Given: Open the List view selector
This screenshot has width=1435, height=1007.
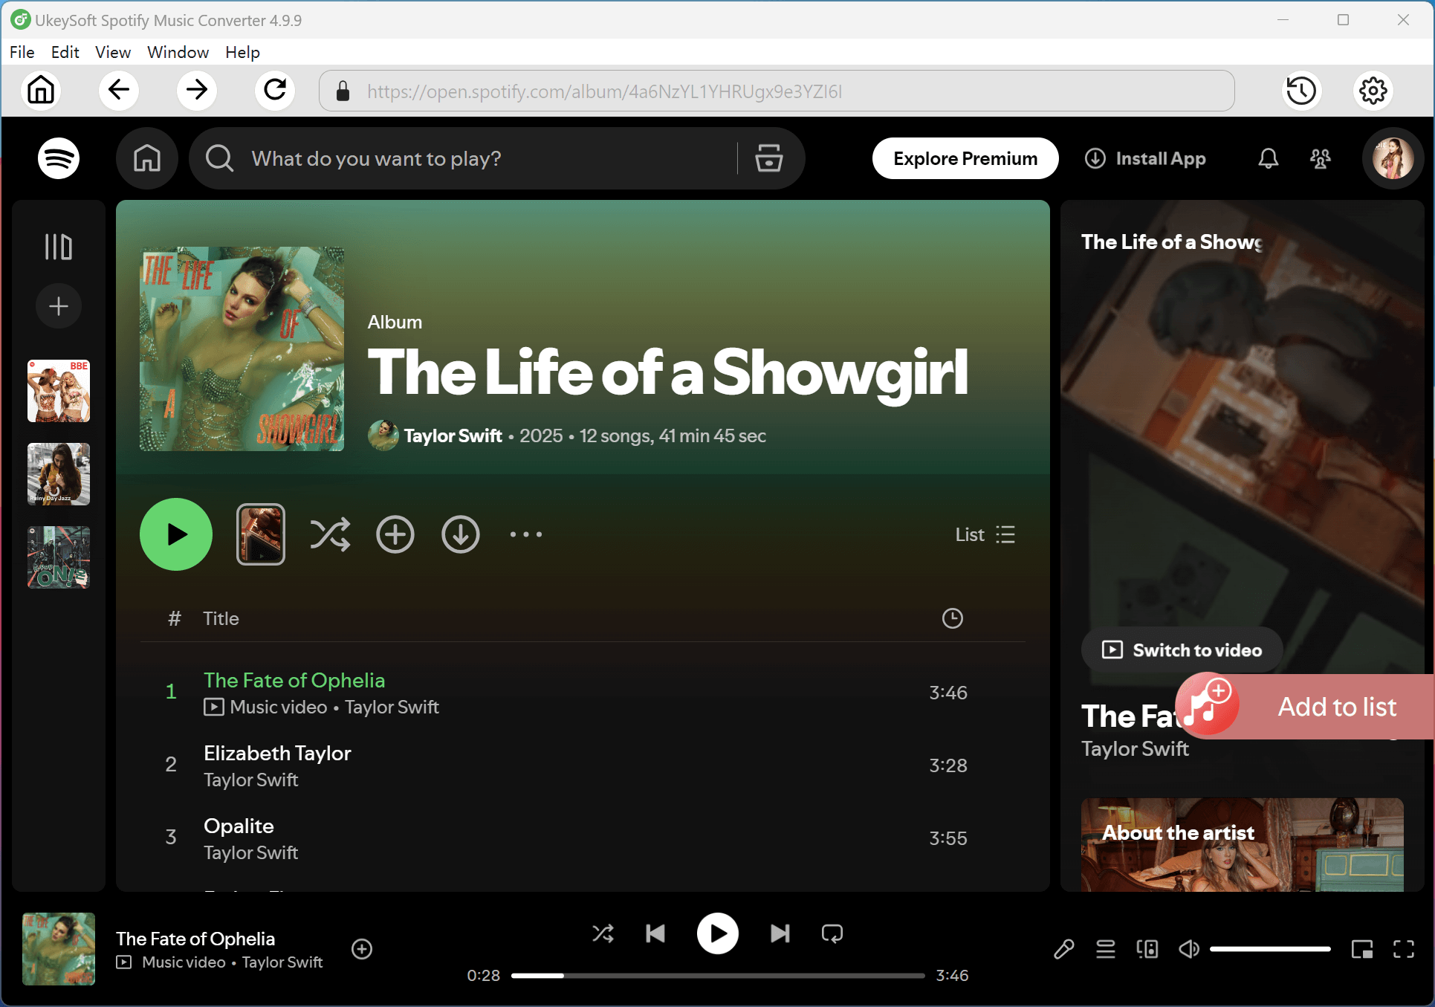Looking at the screenshot, I should point(985,534).
